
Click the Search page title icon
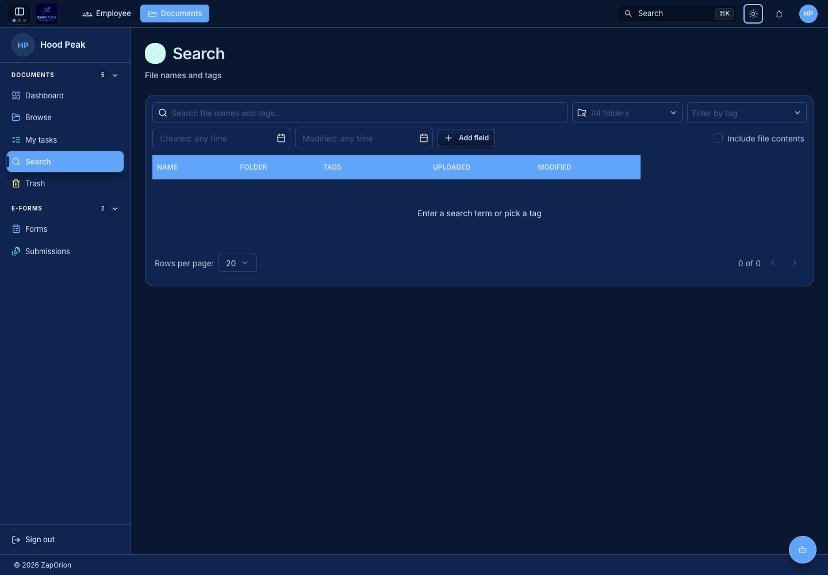tap(155, 53)
